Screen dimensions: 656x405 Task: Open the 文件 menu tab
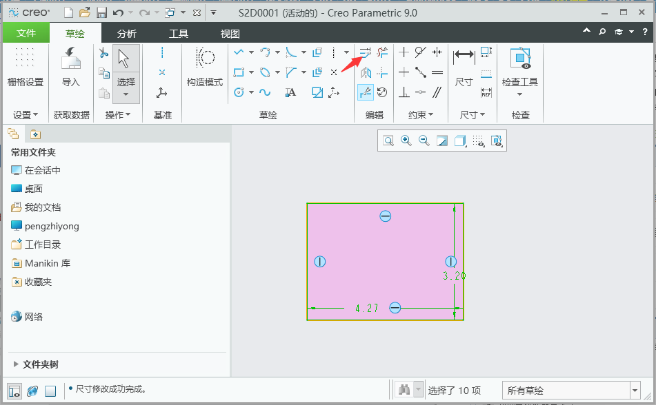26,33
